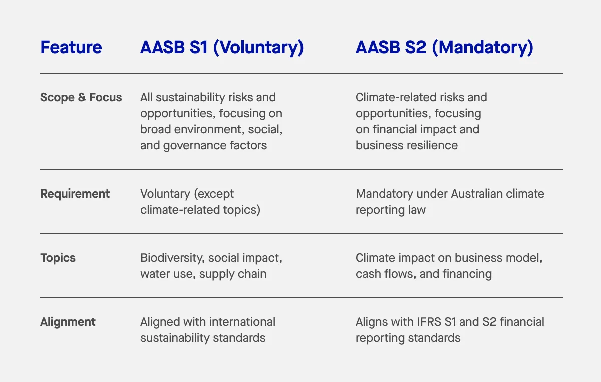The image size is (601, 382).
Task: Select 'Mandatory under Australian climate reporting law' cell
Action: click(450, 202)
